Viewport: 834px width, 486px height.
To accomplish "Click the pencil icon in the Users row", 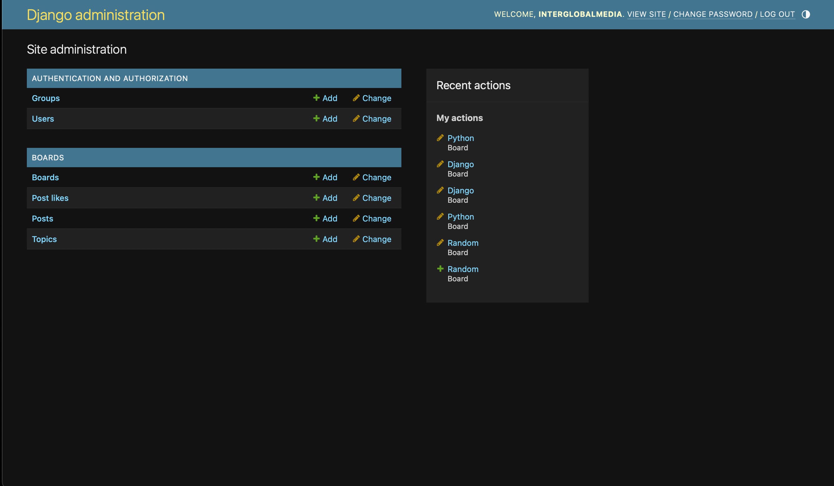I will pos(356,118).
